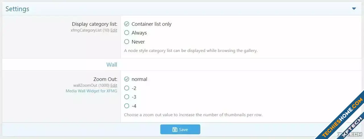Screen dimensions: 364x139
Task: Click Edit link next to xfmgCategoryList
Action: pos(114,30)
